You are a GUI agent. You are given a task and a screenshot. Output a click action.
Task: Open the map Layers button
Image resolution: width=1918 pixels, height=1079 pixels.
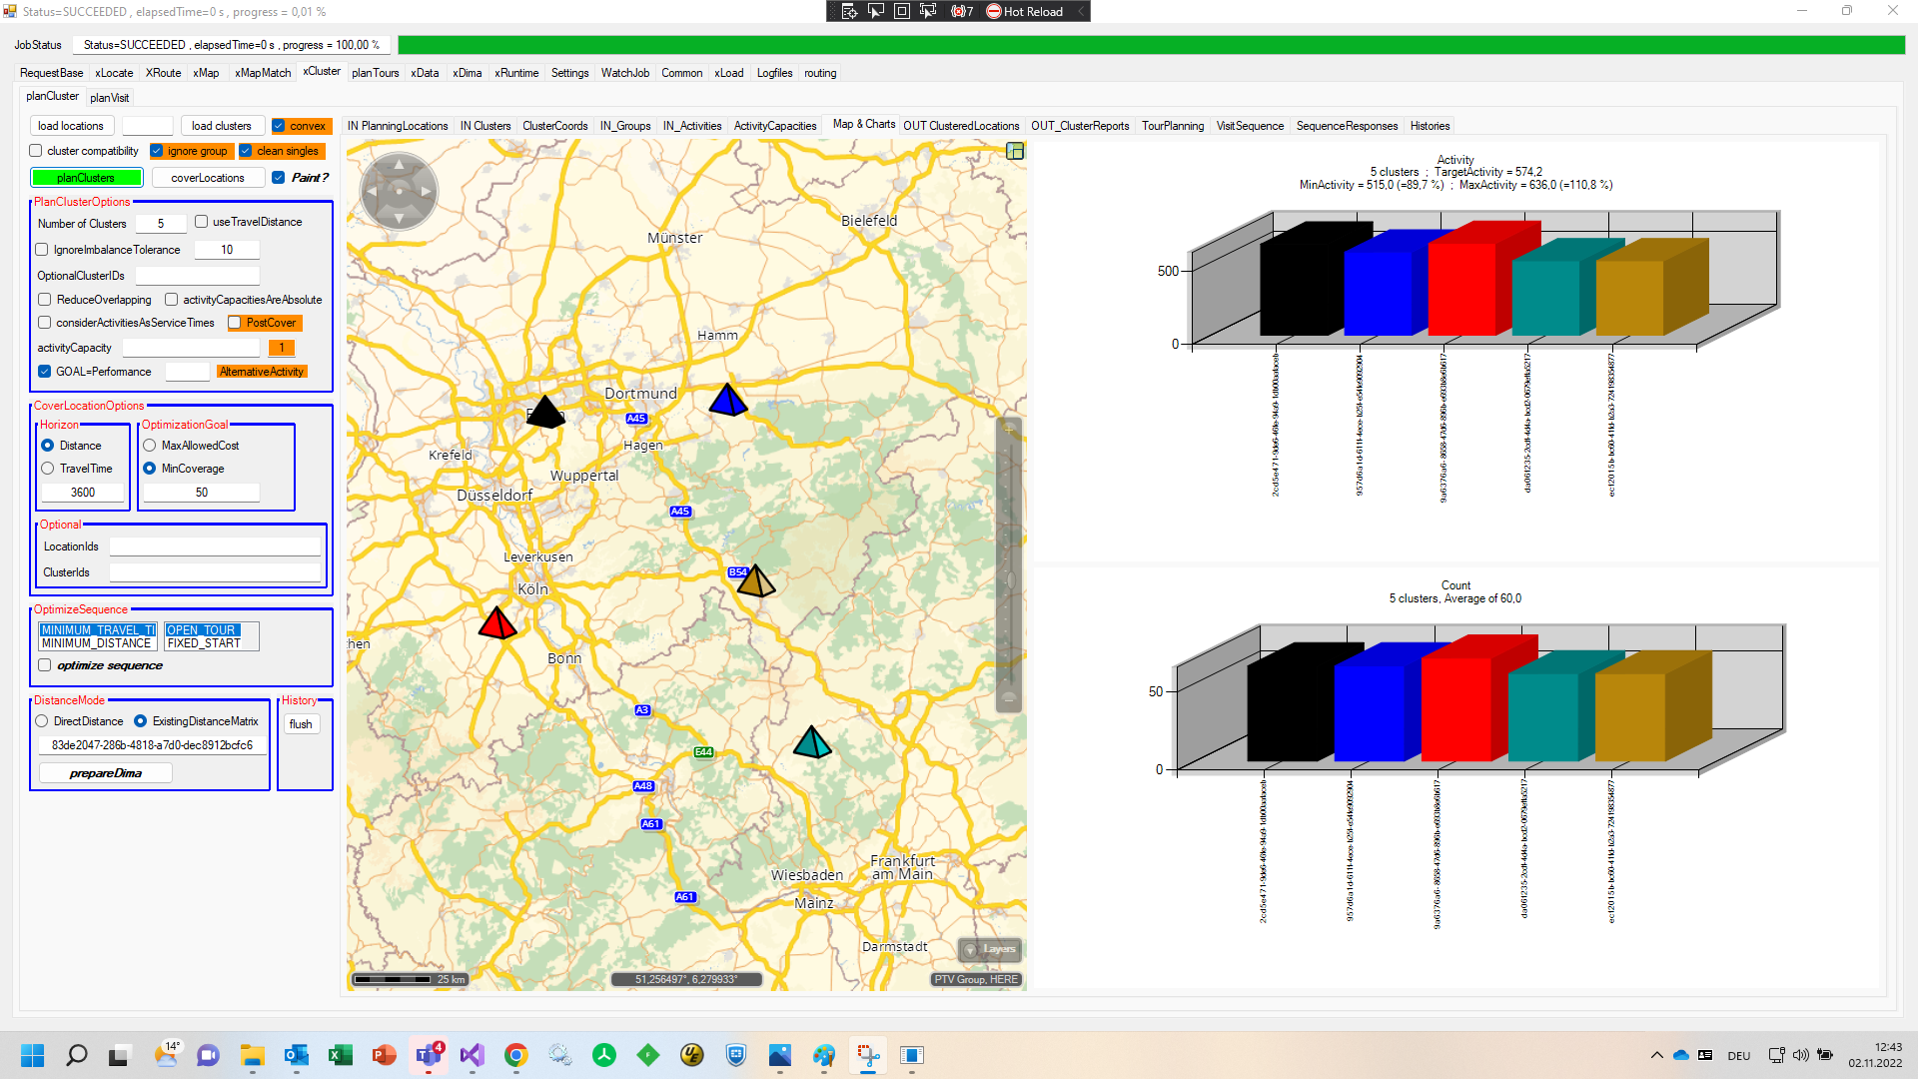click(x=990, y=949)
